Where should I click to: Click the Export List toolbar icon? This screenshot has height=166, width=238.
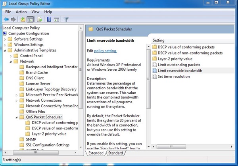40,19
